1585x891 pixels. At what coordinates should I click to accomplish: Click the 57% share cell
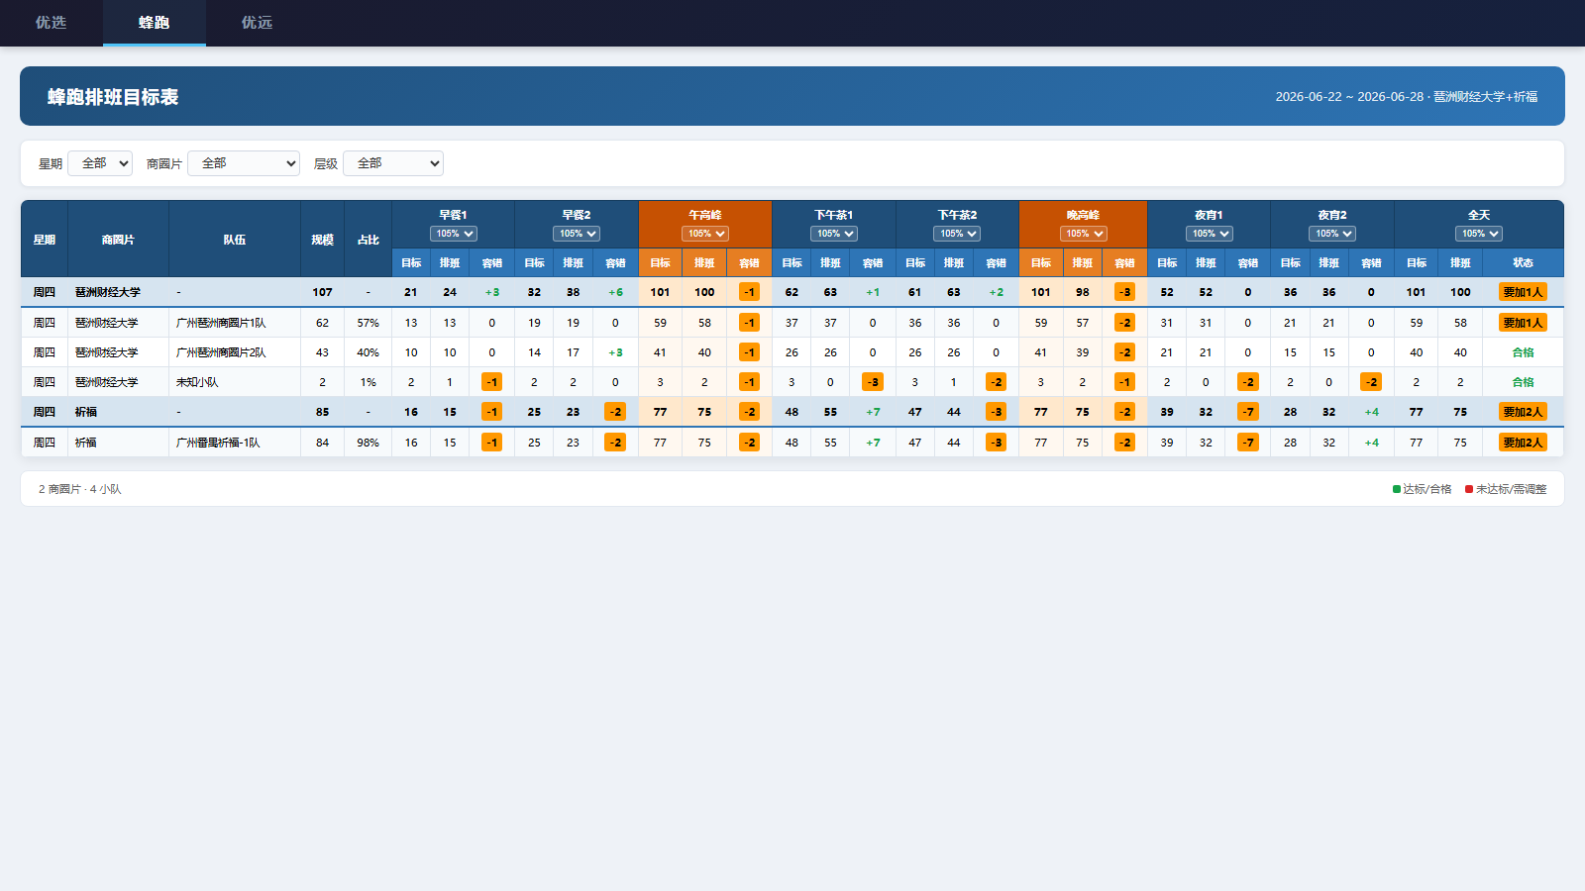coord(369,323)
